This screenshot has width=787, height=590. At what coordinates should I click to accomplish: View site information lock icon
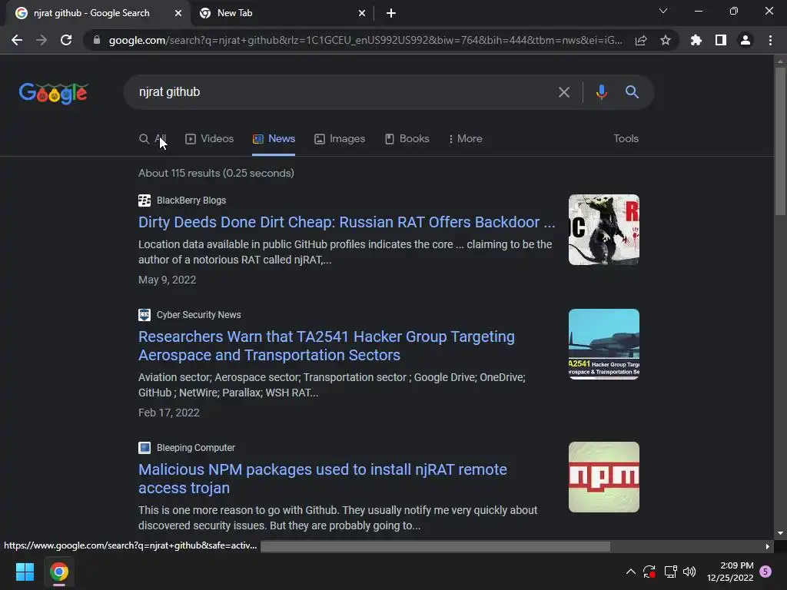[97, 40]
